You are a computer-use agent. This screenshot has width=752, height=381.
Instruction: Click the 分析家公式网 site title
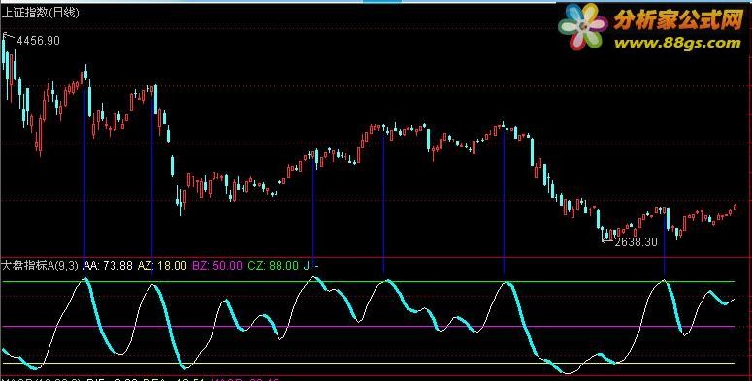coord(678,19)
